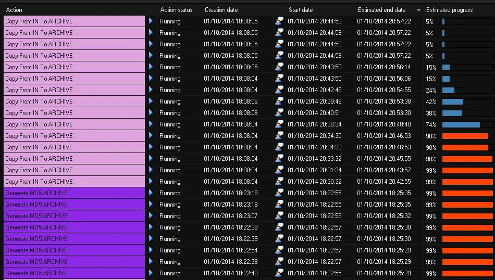The image size is (495, 280).
Task: Click the Start date column header
Action: point(301,10)
